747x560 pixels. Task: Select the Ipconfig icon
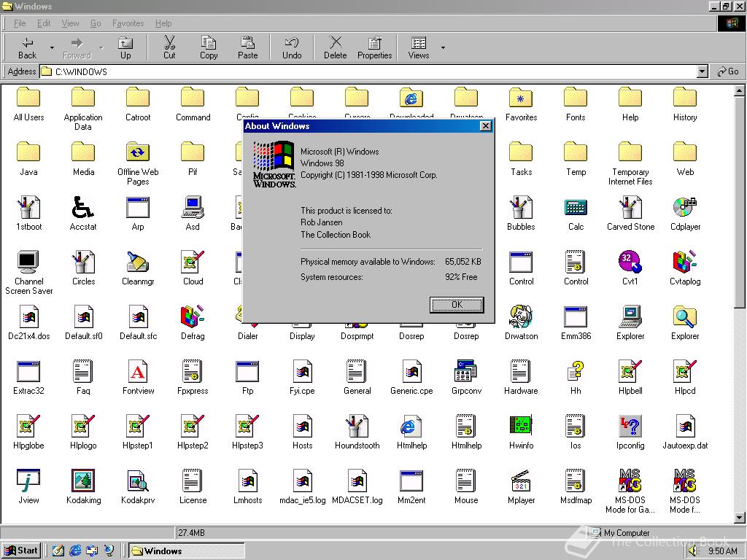coord(630,426)
